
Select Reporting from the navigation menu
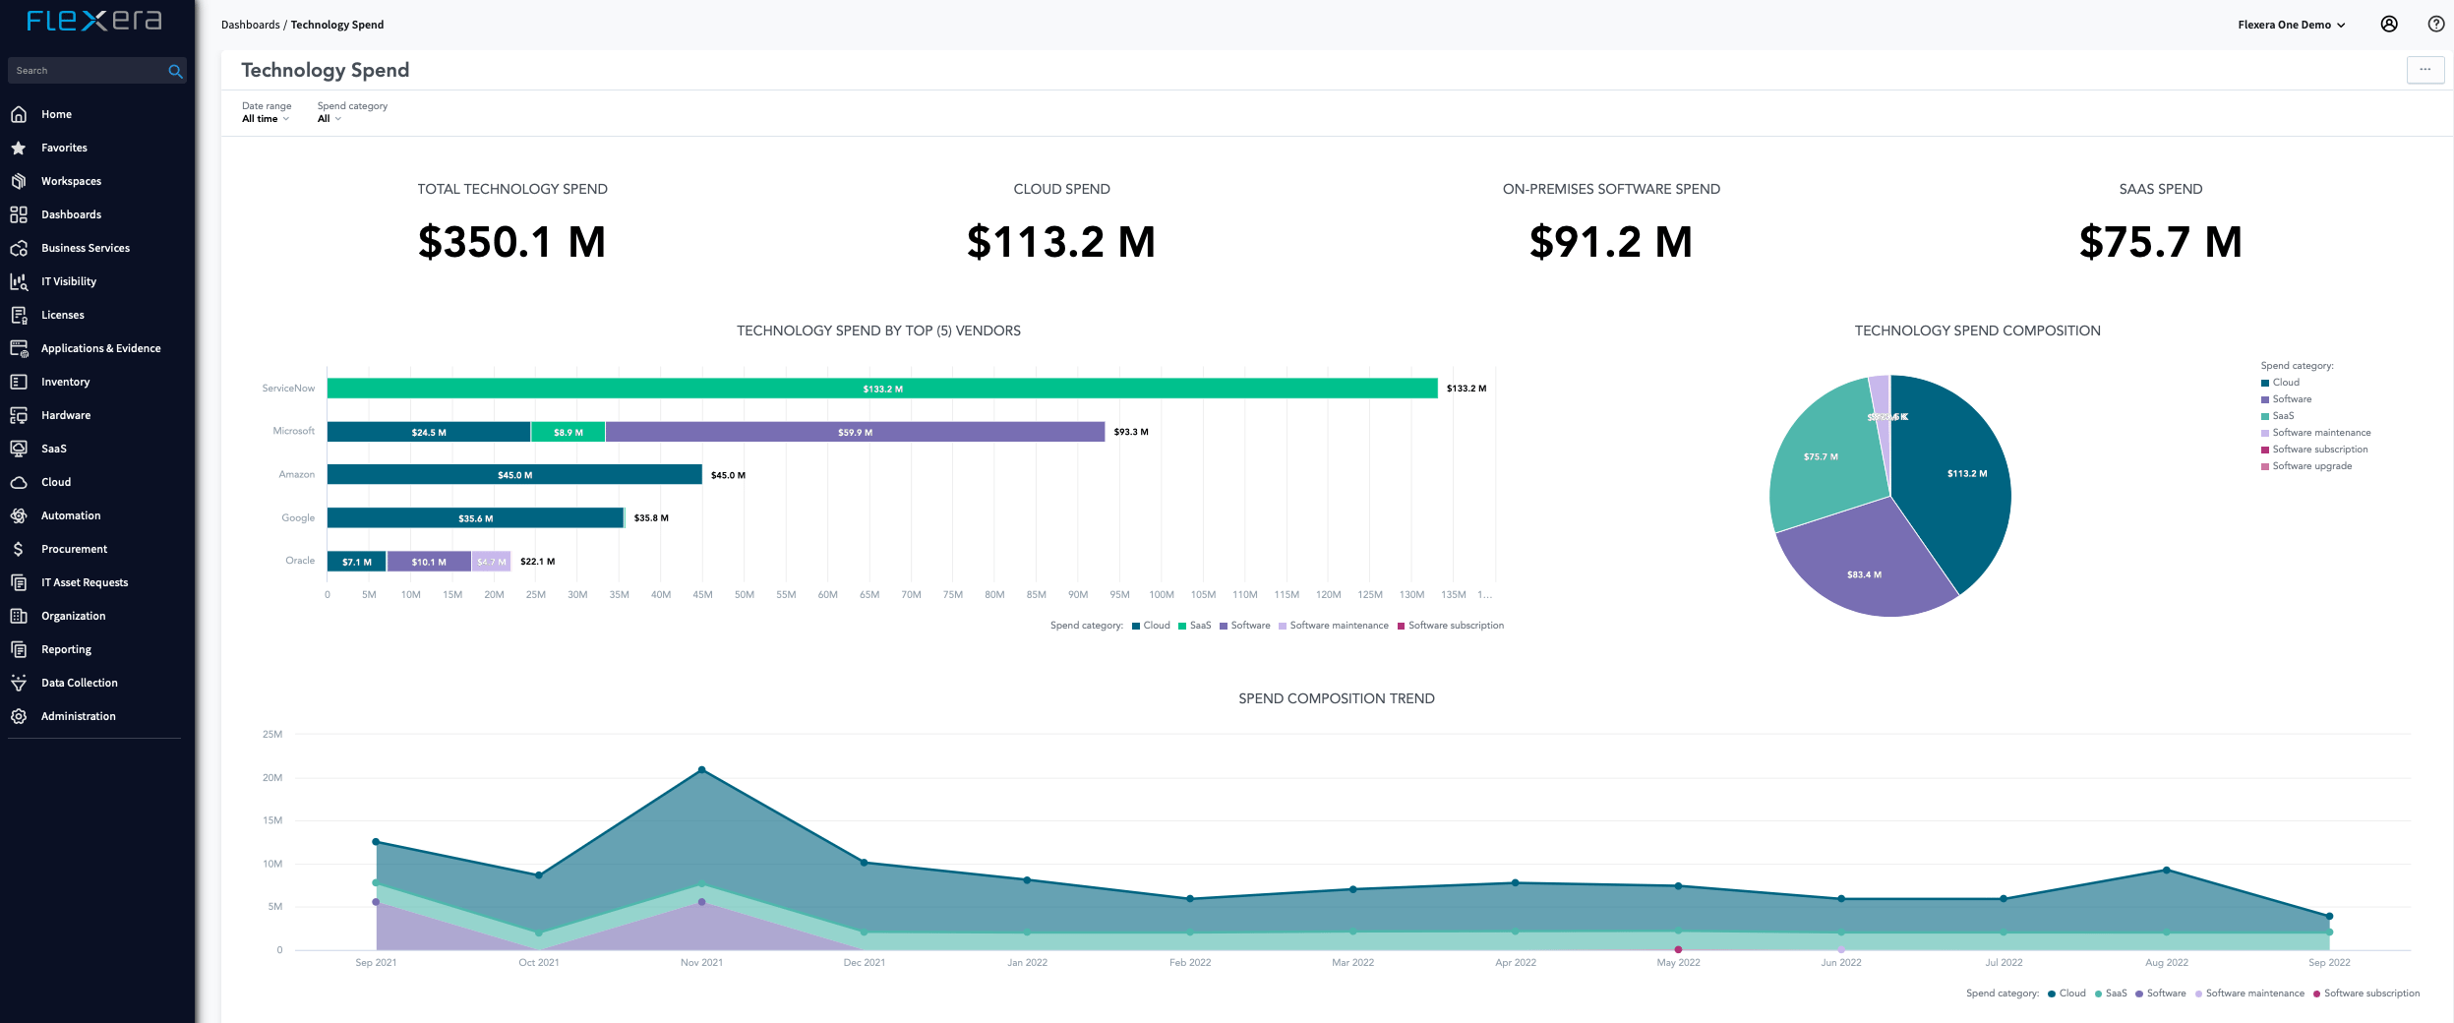[66, 649]
